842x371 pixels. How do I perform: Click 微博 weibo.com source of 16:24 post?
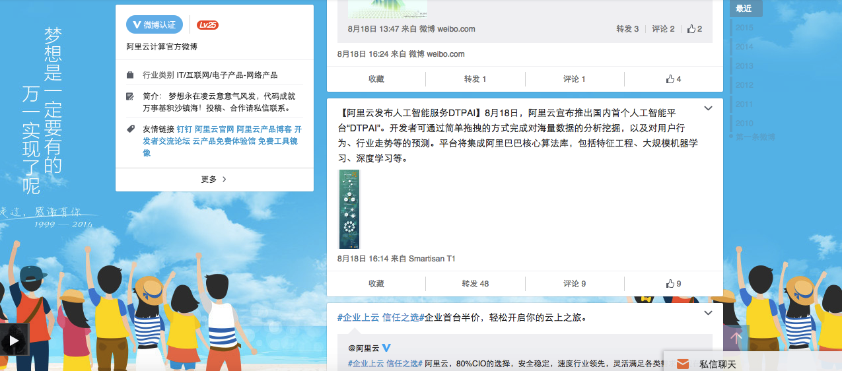coord(437,54)
